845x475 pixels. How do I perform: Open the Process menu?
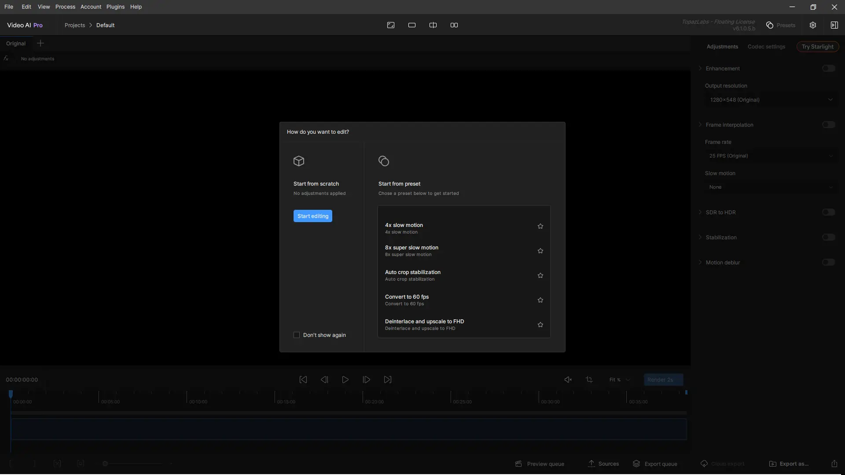coord(65,7)
